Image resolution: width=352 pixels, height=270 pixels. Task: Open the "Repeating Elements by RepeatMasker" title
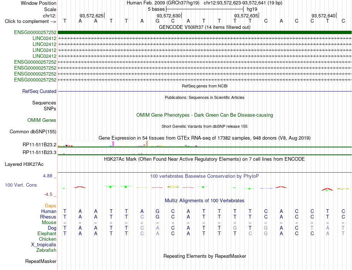[205, 256]
